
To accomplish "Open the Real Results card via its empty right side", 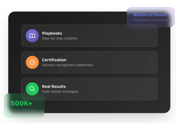I will point(122,89).
